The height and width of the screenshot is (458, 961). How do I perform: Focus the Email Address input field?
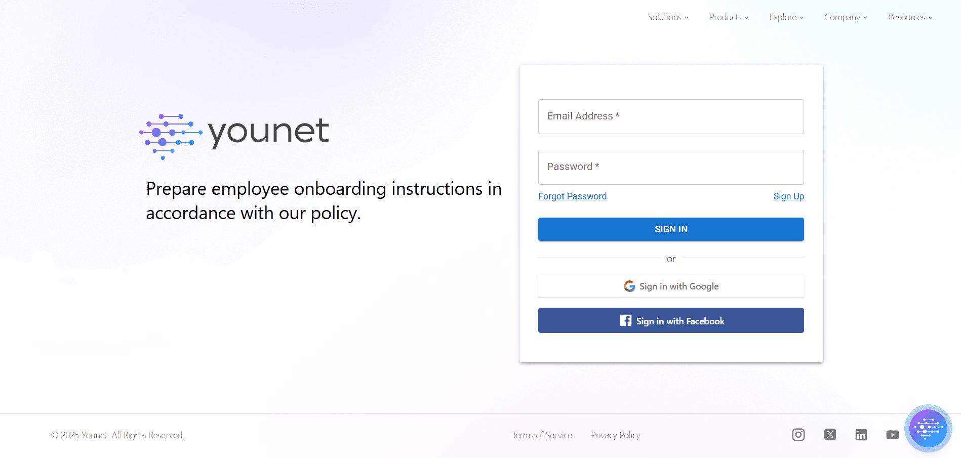[x=670, y=116]
